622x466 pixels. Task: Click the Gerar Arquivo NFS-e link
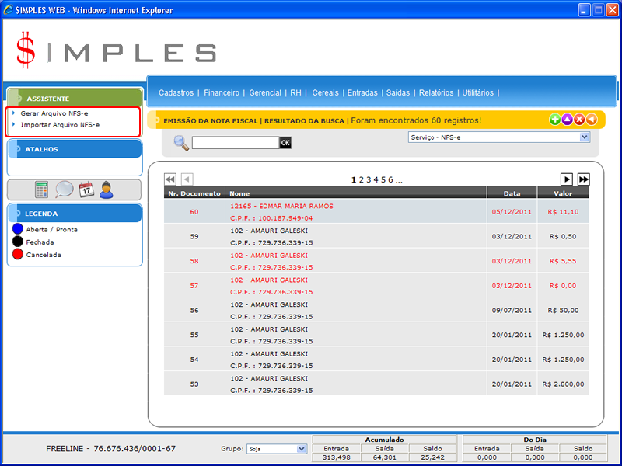click(54, 113)
